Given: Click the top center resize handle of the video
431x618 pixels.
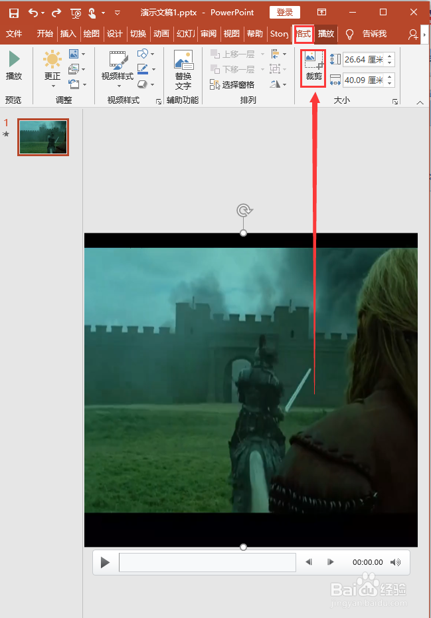Looking at the screenshot, I should point(244,233).
